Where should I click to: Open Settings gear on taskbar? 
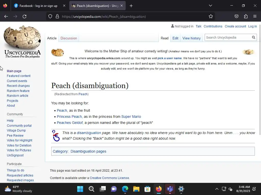coord(181,189)
